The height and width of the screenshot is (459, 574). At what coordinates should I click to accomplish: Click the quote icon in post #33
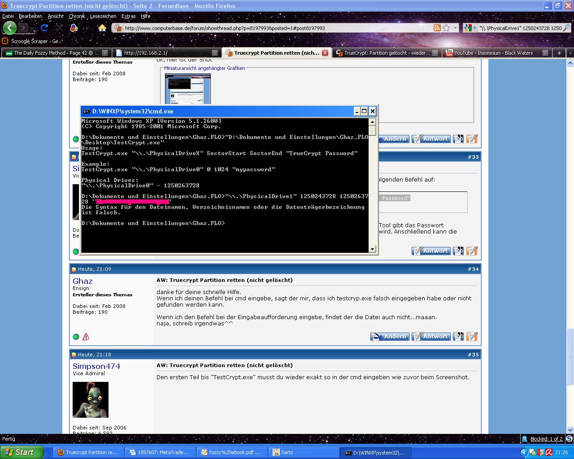pos(458,251)
